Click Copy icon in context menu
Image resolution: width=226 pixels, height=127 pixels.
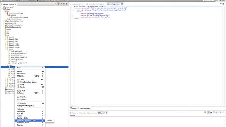pos(18,80)
